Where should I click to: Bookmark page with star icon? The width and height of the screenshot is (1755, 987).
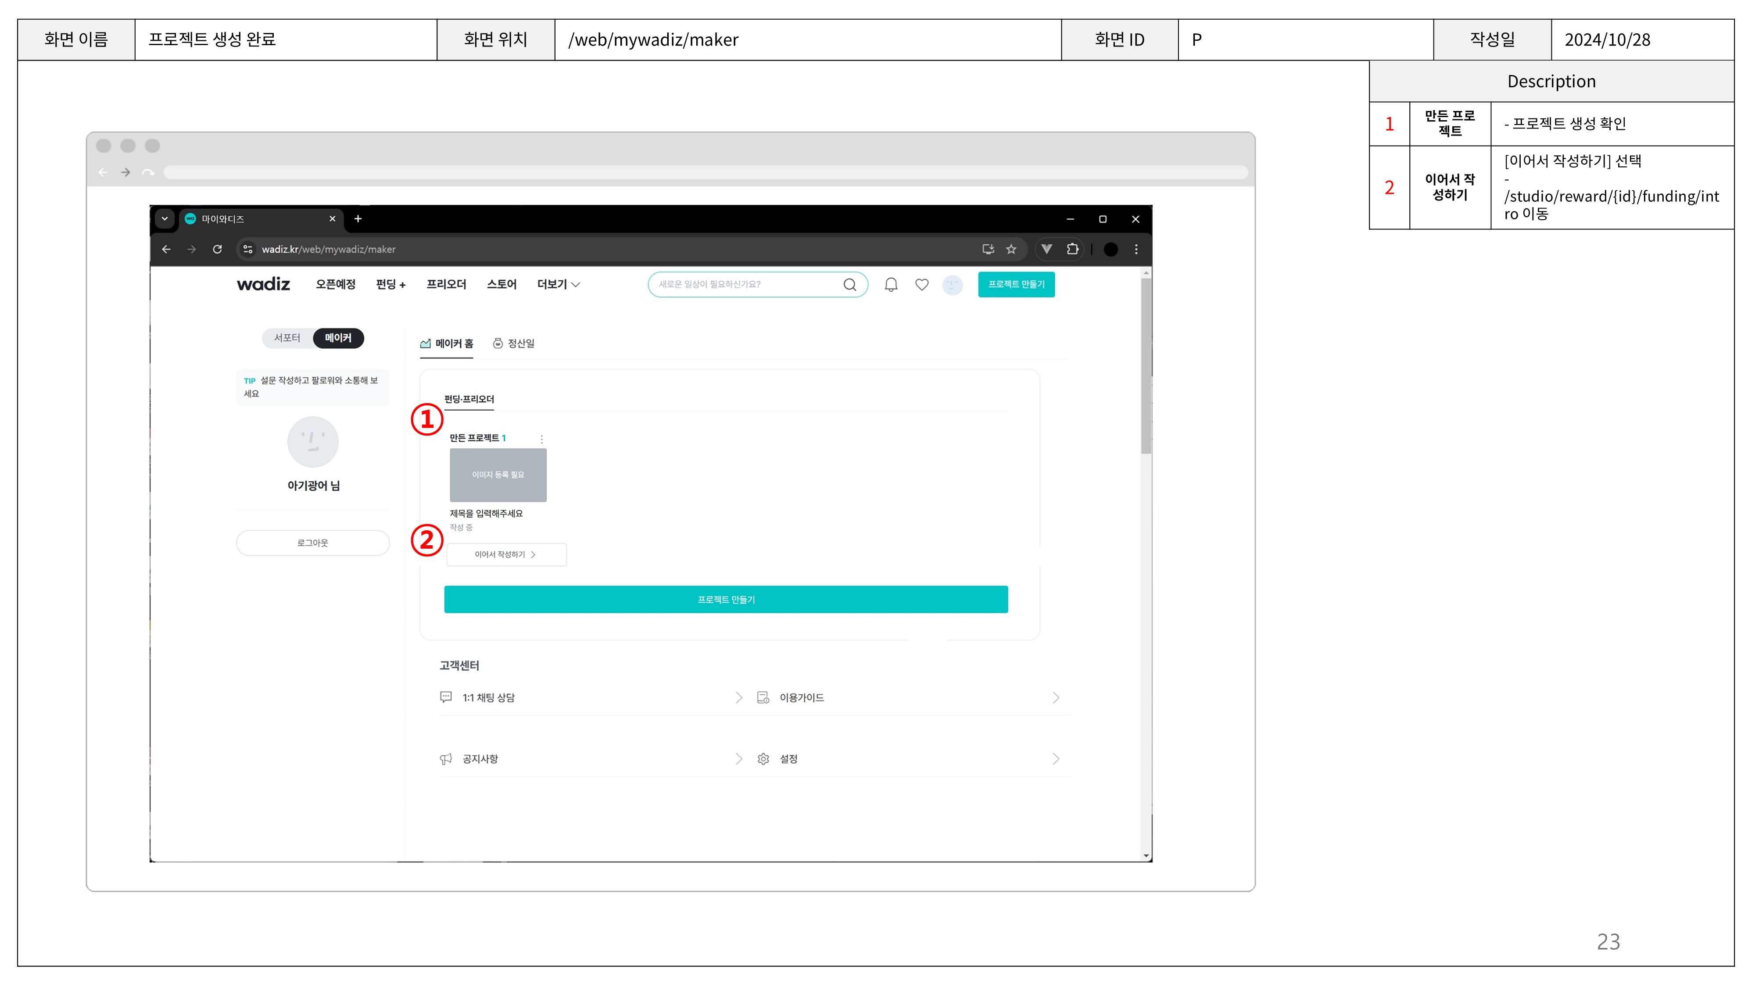point(1011,249)
